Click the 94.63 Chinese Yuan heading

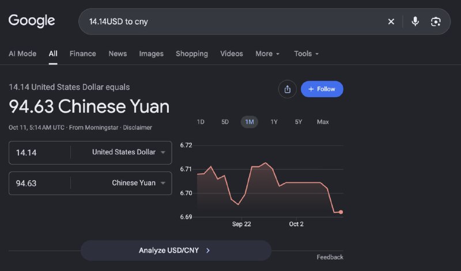[89, 106]
